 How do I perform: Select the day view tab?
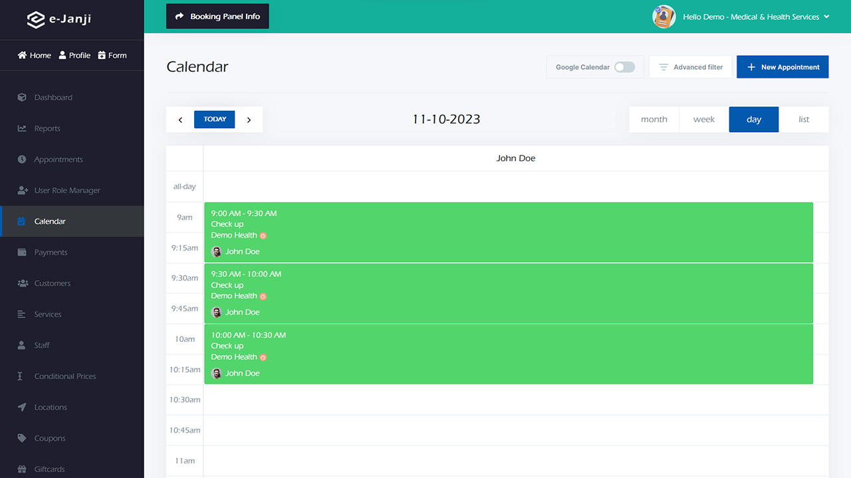(x=754, y=119)
